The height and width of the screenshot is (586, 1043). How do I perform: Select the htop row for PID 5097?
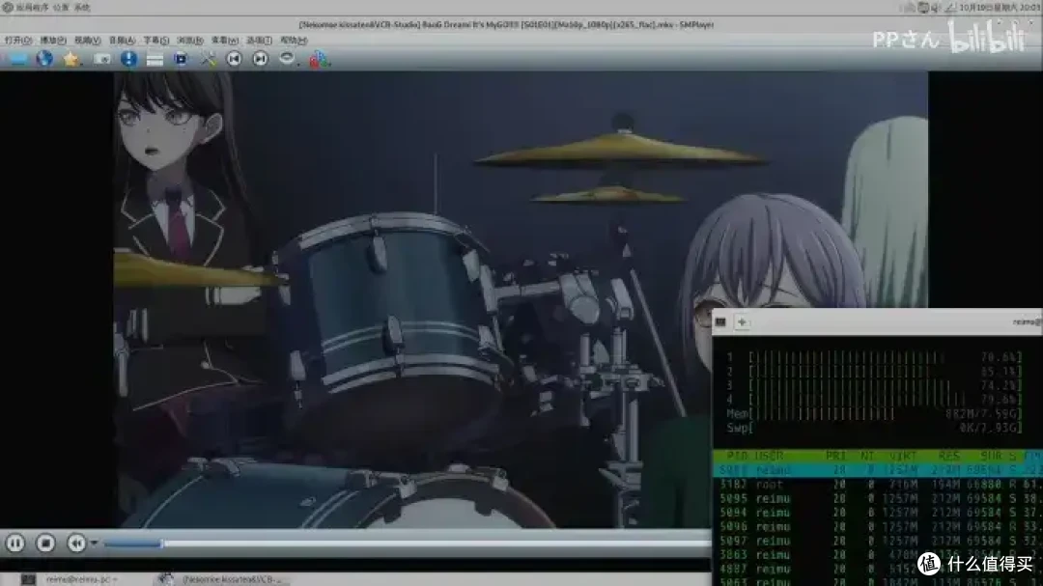tap(877, 541)
